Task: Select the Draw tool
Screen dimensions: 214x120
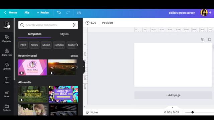Action: tap(7, 94)
